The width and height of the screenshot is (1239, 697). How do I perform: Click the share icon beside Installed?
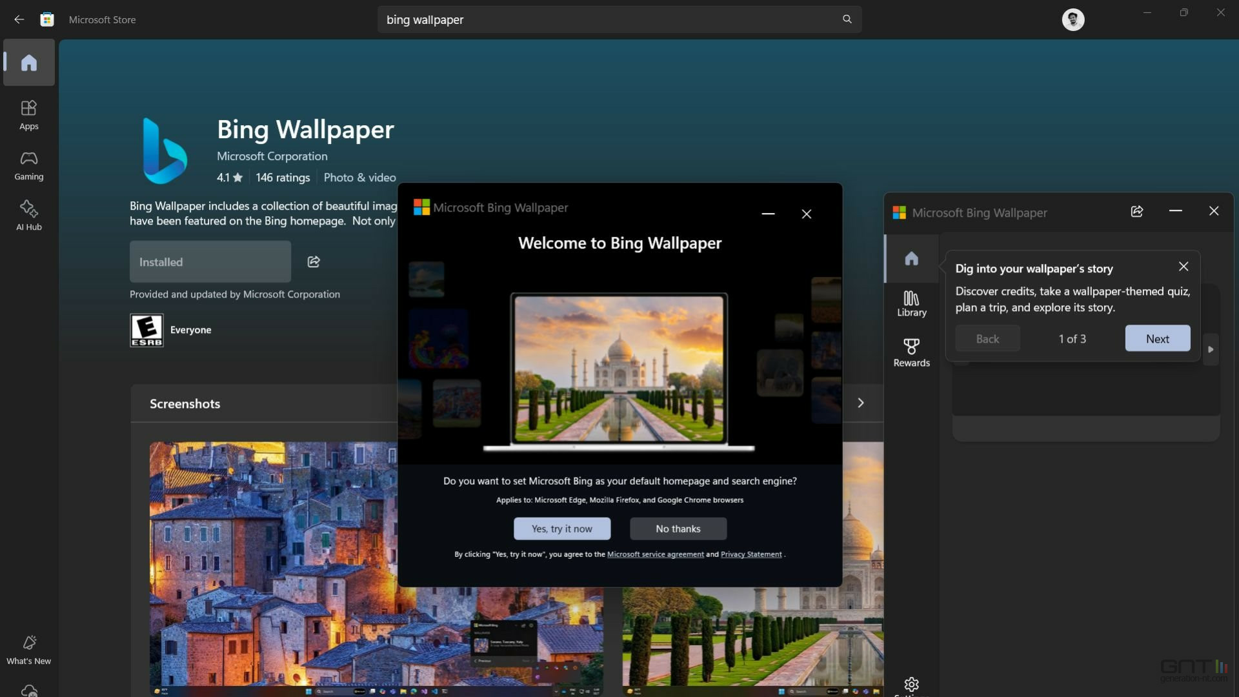[314, 261]
